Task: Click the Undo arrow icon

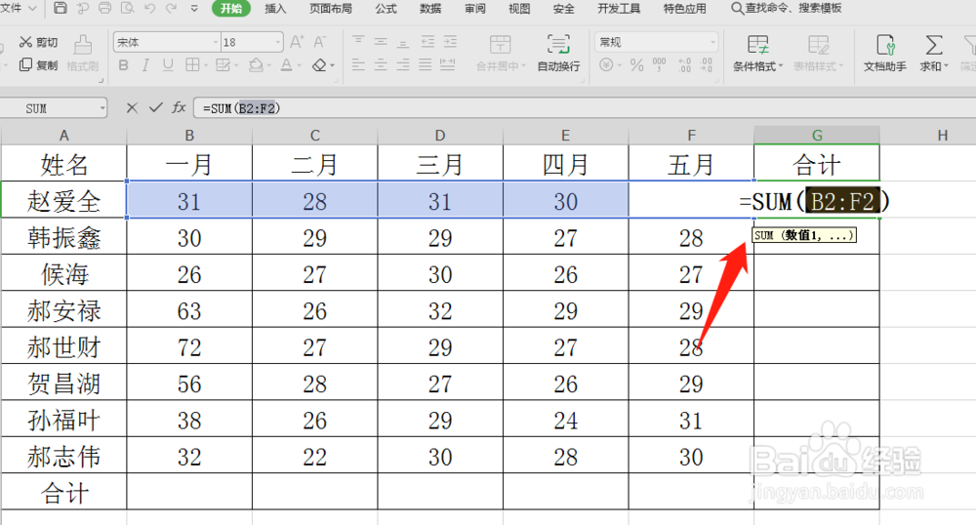Action: [x=149, y=8]
